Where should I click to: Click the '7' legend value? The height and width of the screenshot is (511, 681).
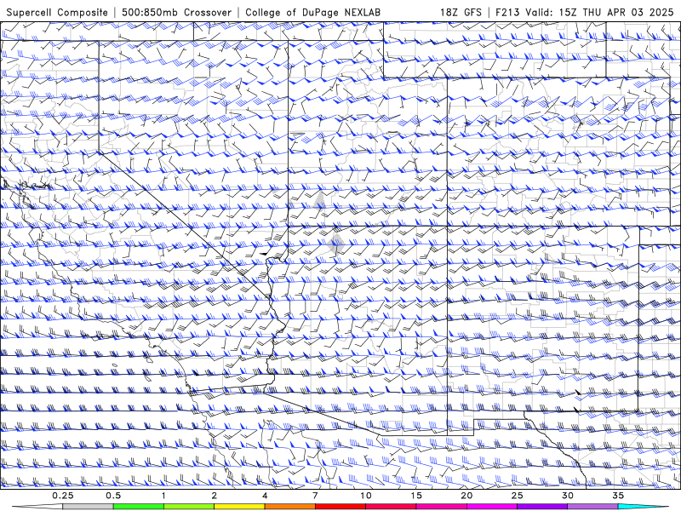[x=315, y=496]
